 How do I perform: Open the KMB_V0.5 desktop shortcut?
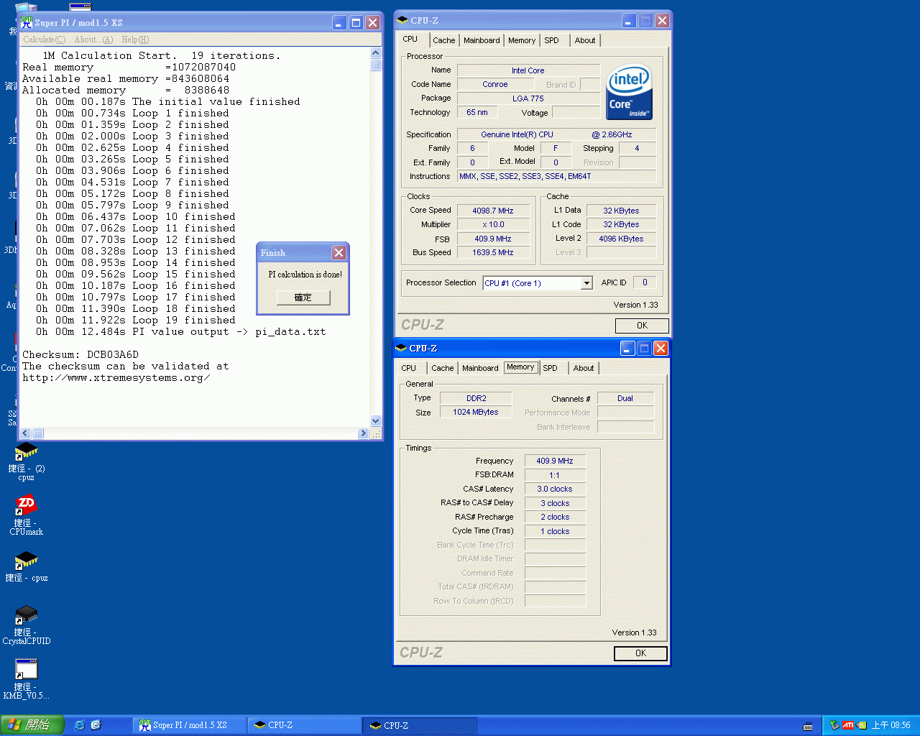(26, 678)
